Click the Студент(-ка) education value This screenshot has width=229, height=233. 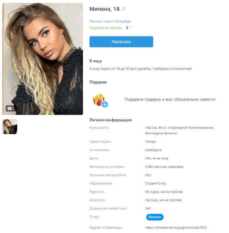pyautogui.click(x=156, y=183)
